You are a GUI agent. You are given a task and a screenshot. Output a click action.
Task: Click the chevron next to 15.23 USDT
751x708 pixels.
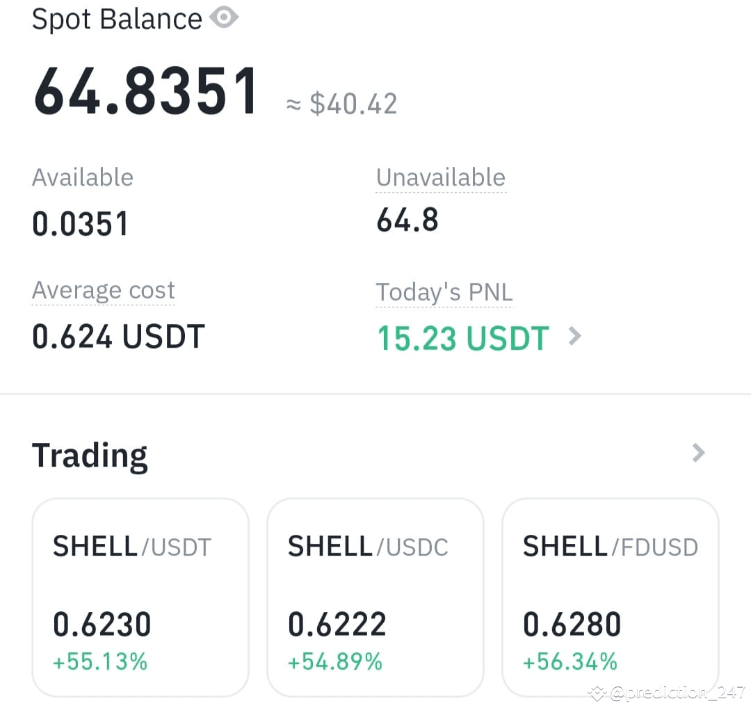[574, 337]
